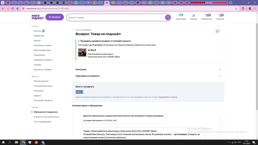
Task: Reload the page with refresh icon
Action: (x=13, y=8)
